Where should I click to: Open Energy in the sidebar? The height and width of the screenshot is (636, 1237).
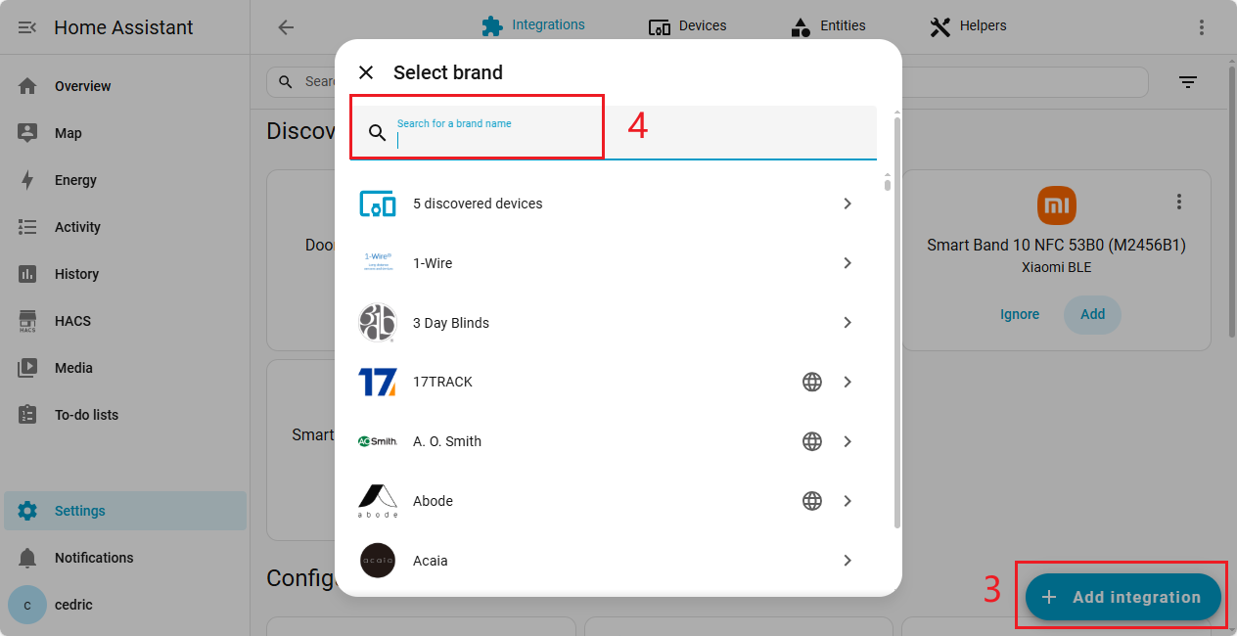(x=75, y=180)
